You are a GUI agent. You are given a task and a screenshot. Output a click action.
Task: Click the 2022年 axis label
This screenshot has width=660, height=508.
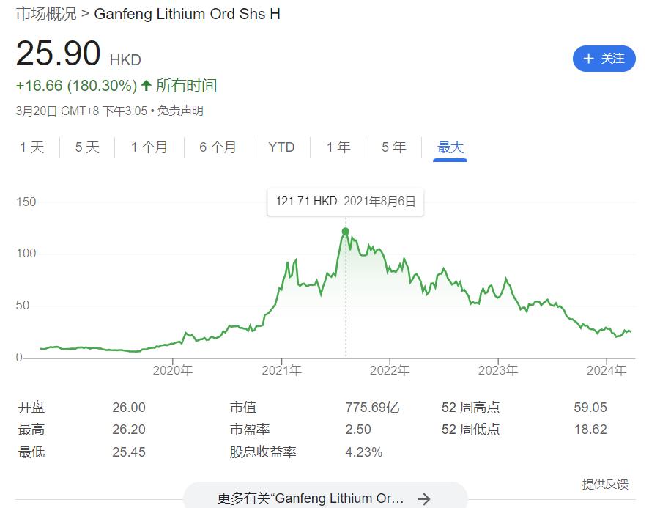pyautogui.click(x=390, y=370)
